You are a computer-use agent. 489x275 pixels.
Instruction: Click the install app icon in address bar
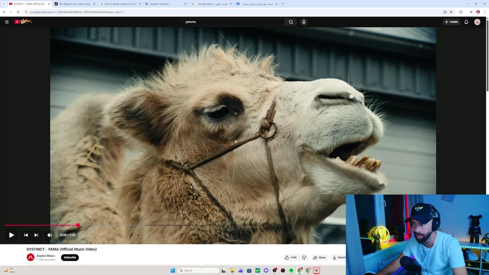[x=445, y=12]
